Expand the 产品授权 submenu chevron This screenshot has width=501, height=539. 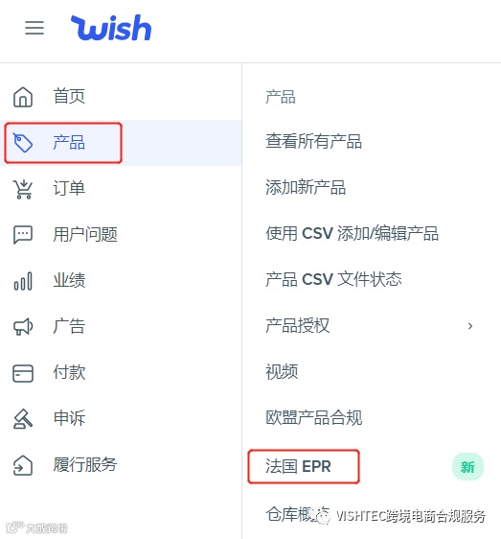click(470, 326)
